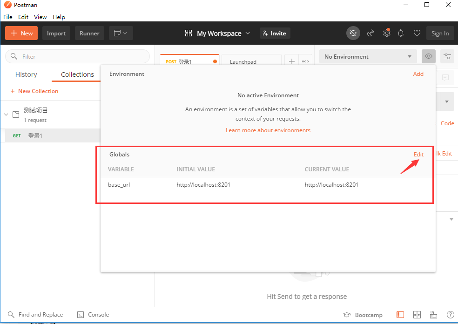Viewport: 458px width, 324px height.
Task: Click the Invite button
Action: pos(275,34)
